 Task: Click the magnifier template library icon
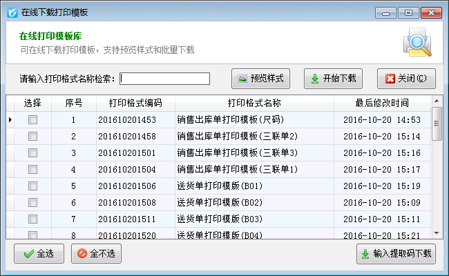(417, 42)
